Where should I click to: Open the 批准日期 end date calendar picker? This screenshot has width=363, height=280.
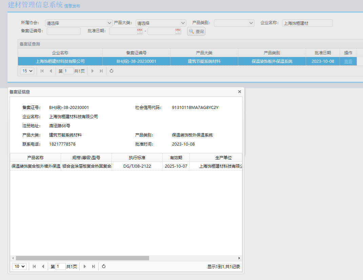pos(178,31)
